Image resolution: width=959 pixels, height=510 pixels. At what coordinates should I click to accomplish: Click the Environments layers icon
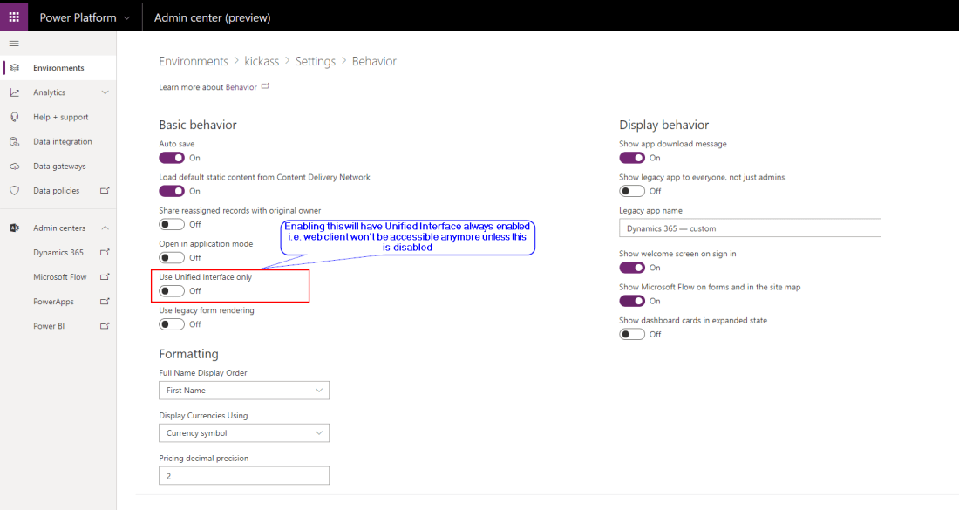pyautogui.click(x=15, y=68)
